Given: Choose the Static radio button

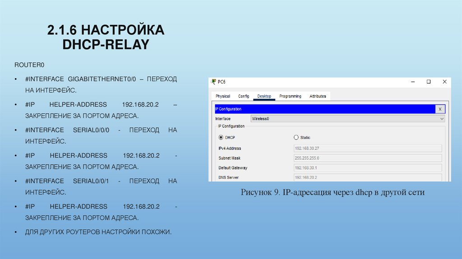Looking at the screenshot, I should coord(296,138).
